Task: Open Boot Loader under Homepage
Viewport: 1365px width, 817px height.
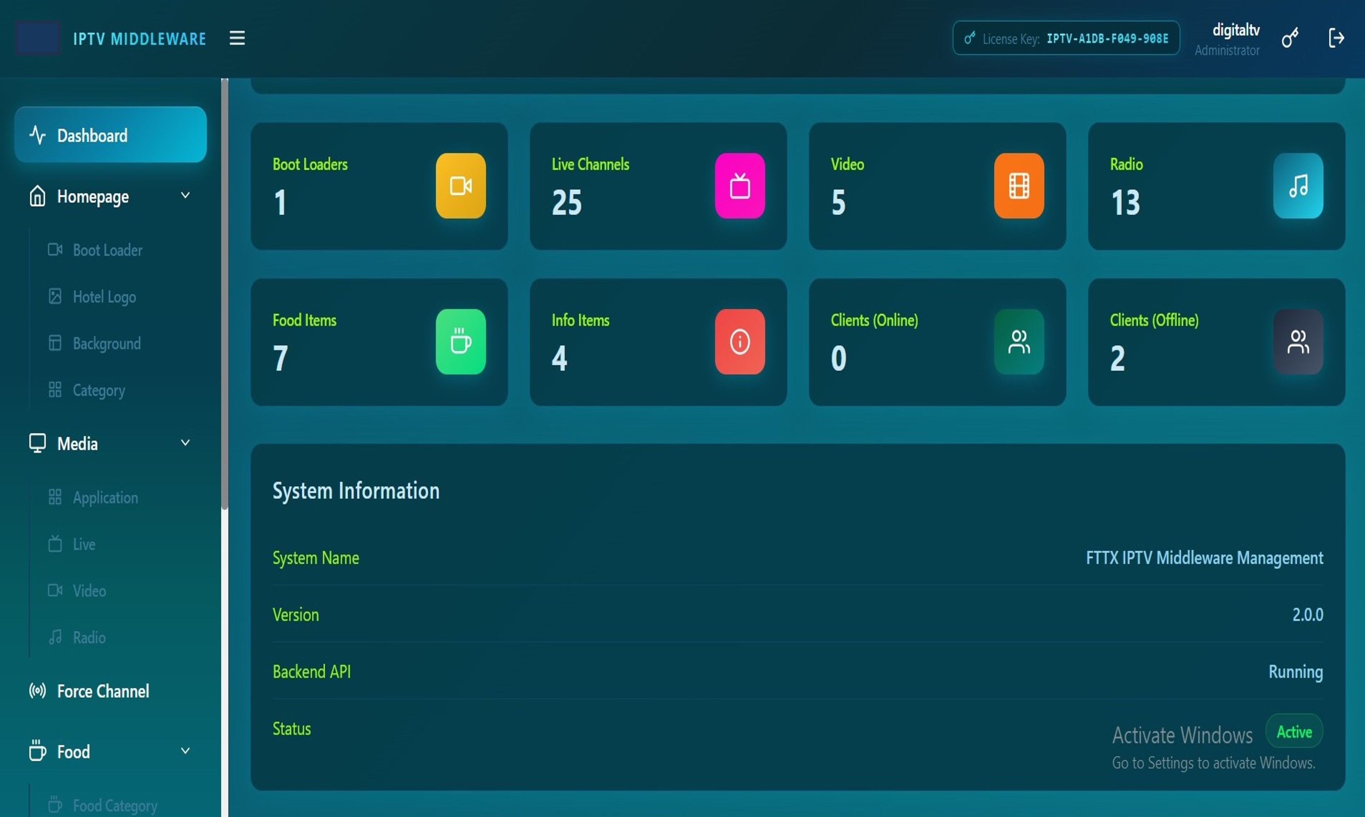Action: pyautogui.click(x=107, y=250)
